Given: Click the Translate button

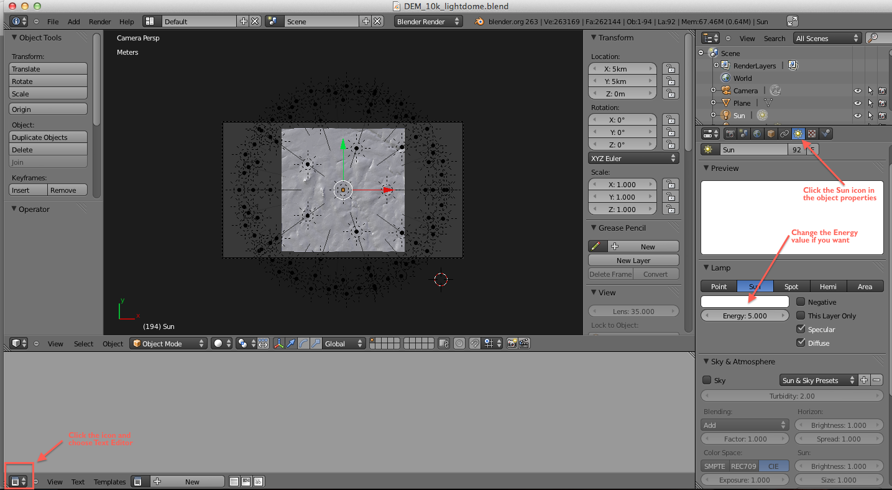Looking at the screenshot, I should pyautogui.click(x=48, y=68).
